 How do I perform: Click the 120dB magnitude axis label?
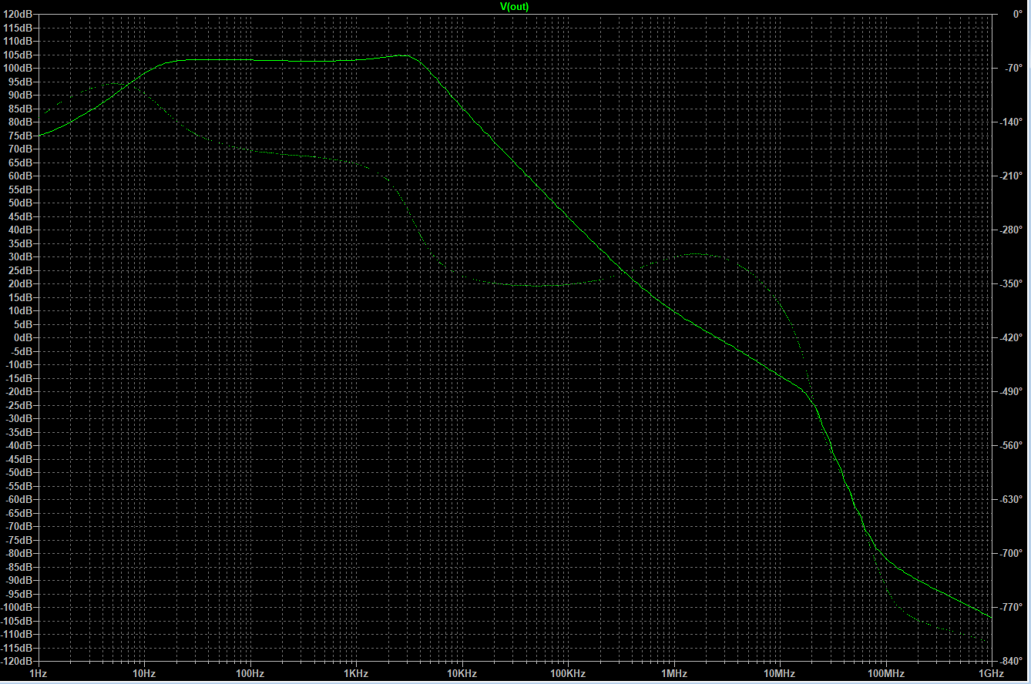(18, 14)
